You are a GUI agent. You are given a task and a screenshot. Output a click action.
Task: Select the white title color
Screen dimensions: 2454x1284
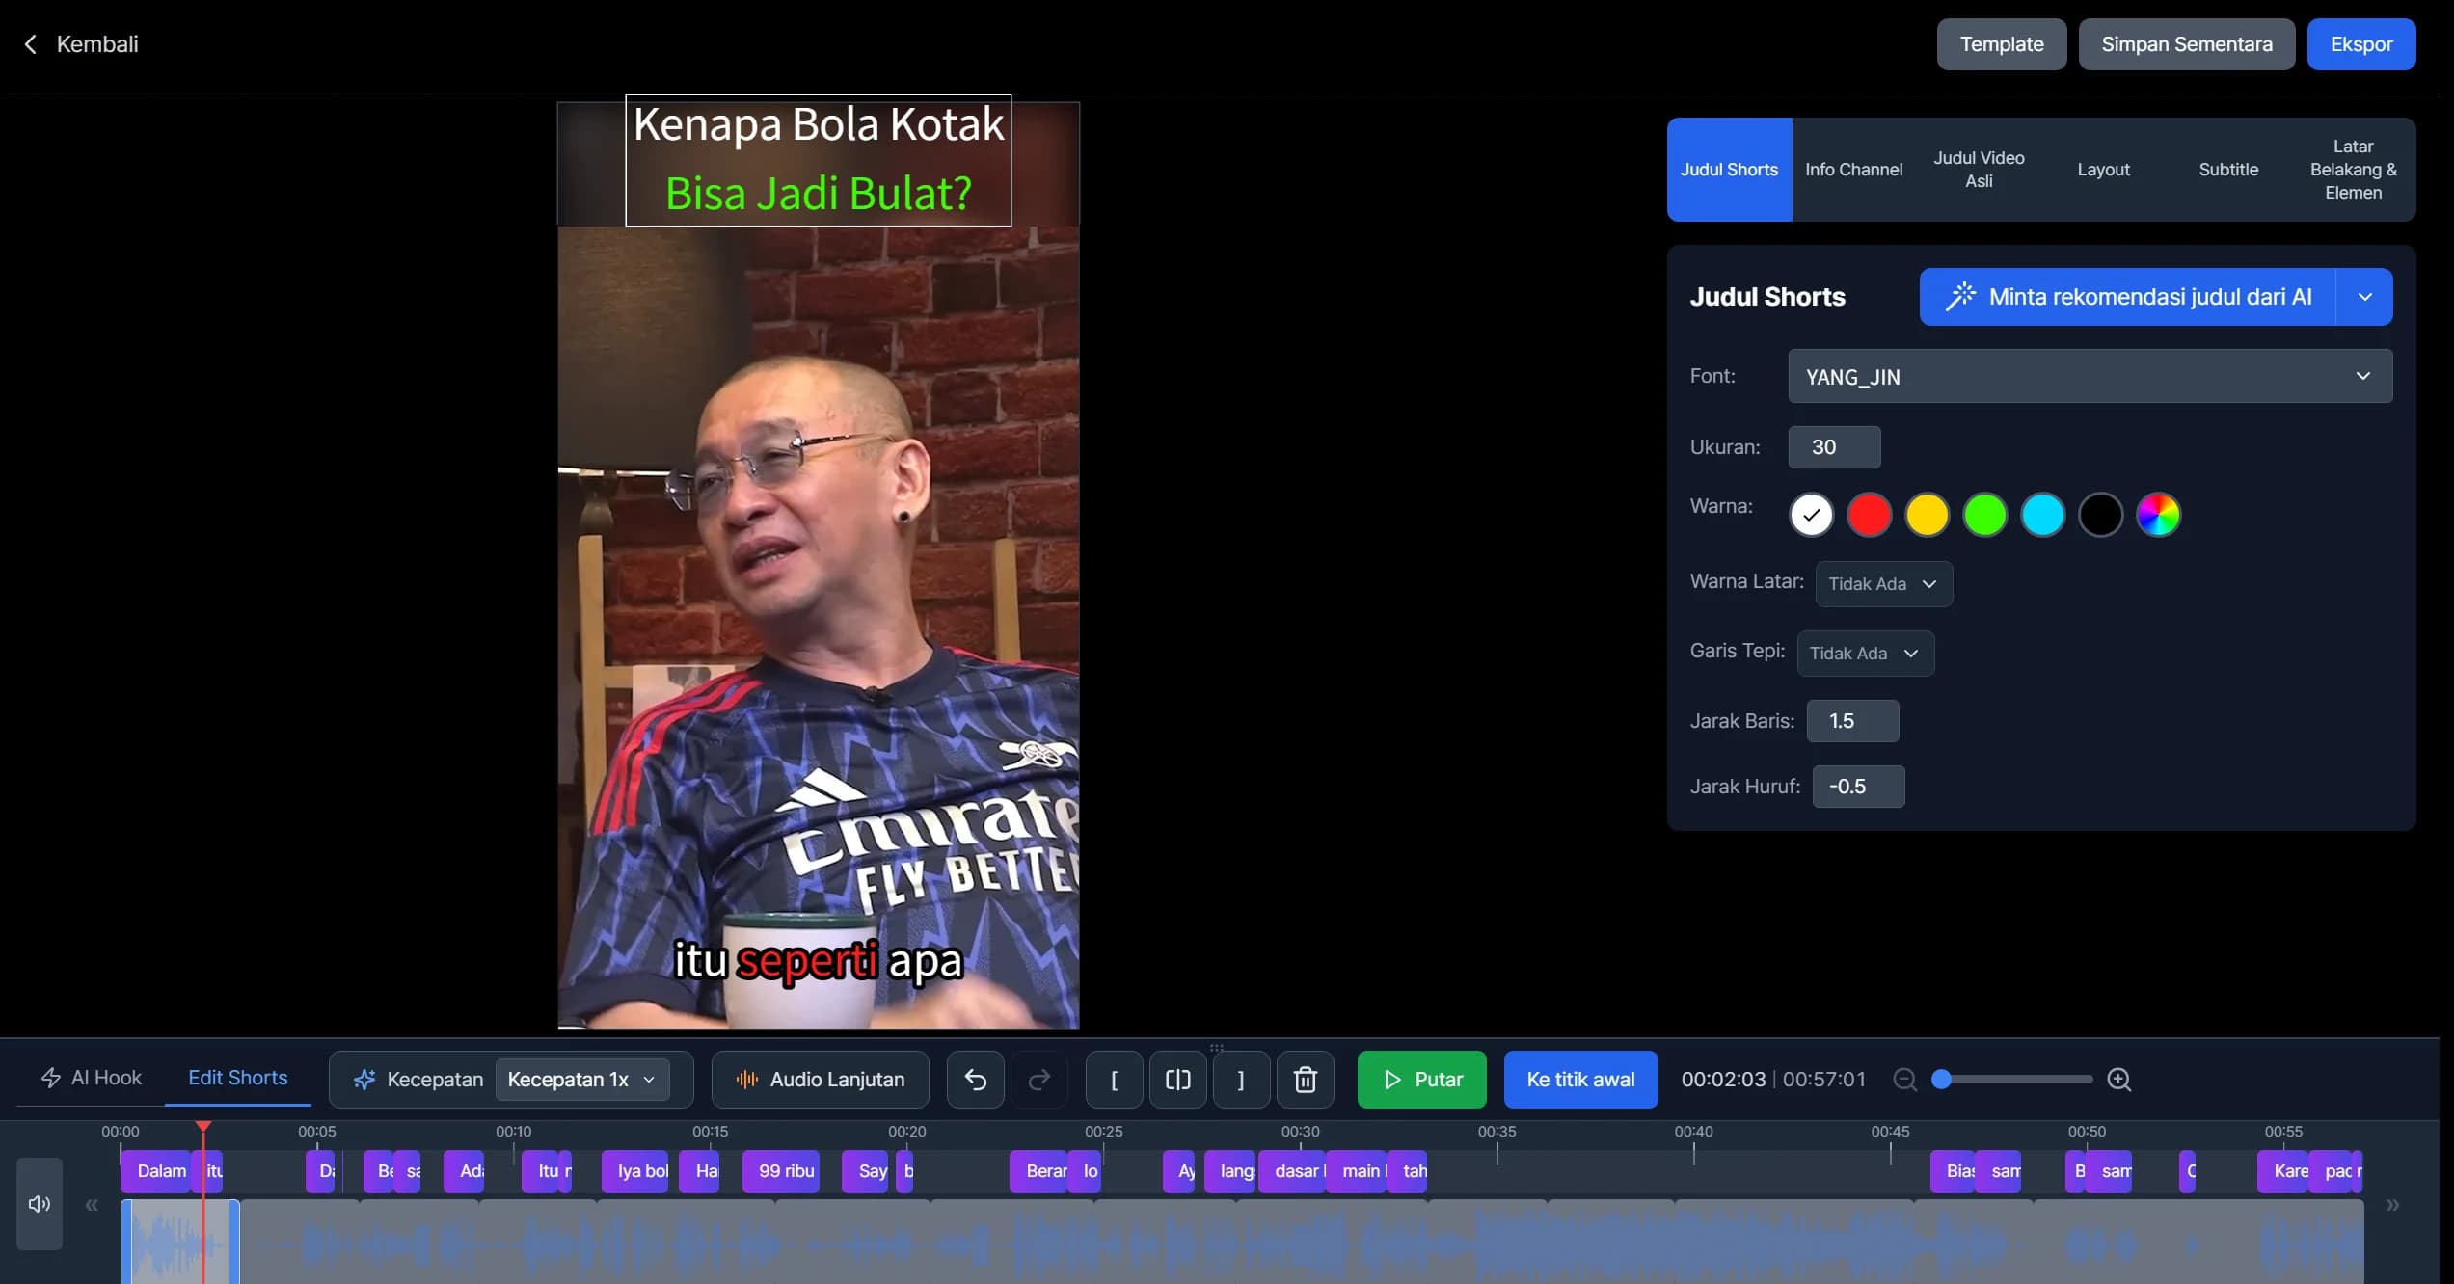pos(1811,515)
